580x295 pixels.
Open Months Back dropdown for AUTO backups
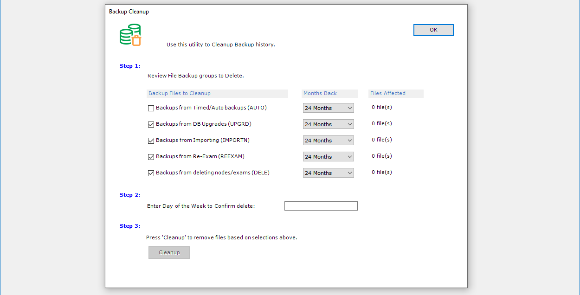328,108
